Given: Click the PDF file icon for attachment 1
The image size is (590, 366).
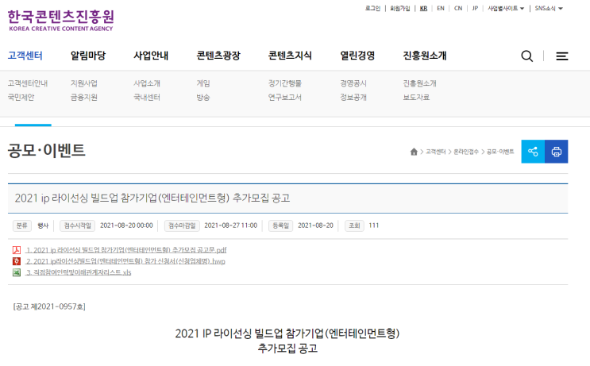Looking at the screenshot, I should (17, 250).
